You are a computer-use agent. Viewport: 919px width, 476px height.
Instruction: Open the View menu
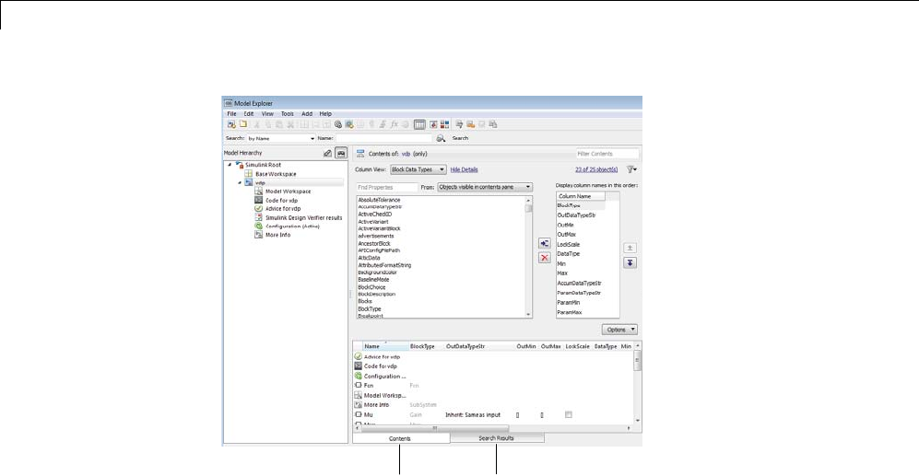coord(267,113)
